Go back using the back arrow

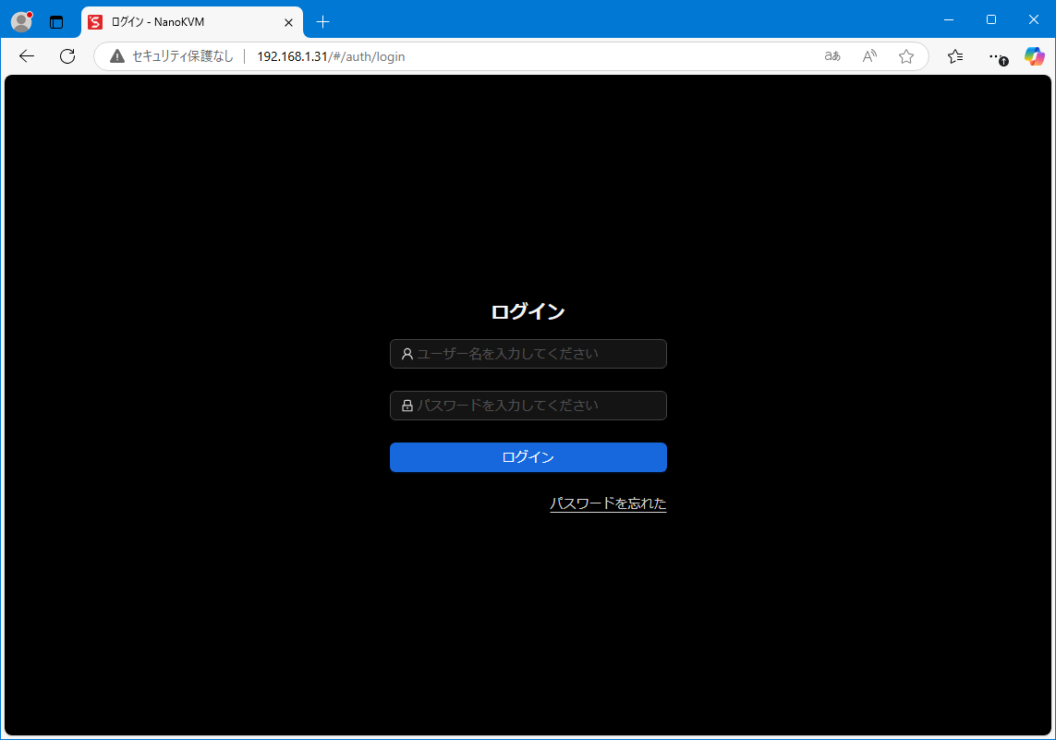[27, 56]
